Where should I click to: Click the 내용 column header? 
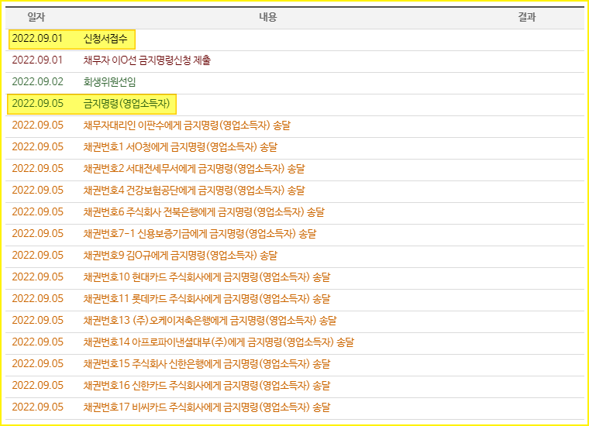click(268, 17)
